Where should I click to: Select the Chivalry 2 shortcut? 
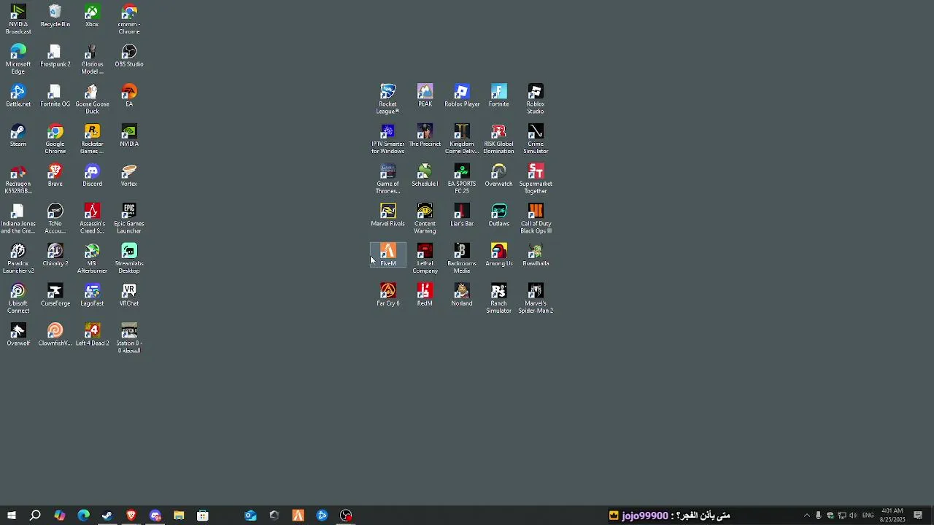click(x=55, y=255)
